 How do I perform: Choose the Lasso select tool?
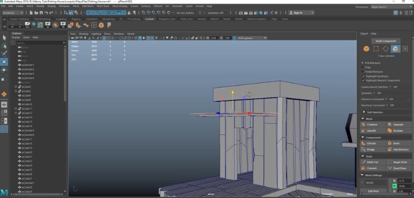pos(4,46)
